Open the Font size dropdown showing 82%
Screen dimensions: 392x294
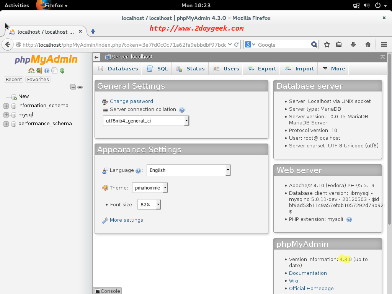point(149,205)
